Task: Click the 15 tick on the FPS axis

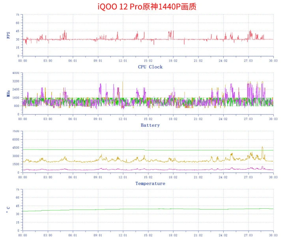Action: click(x=17, y=48)
